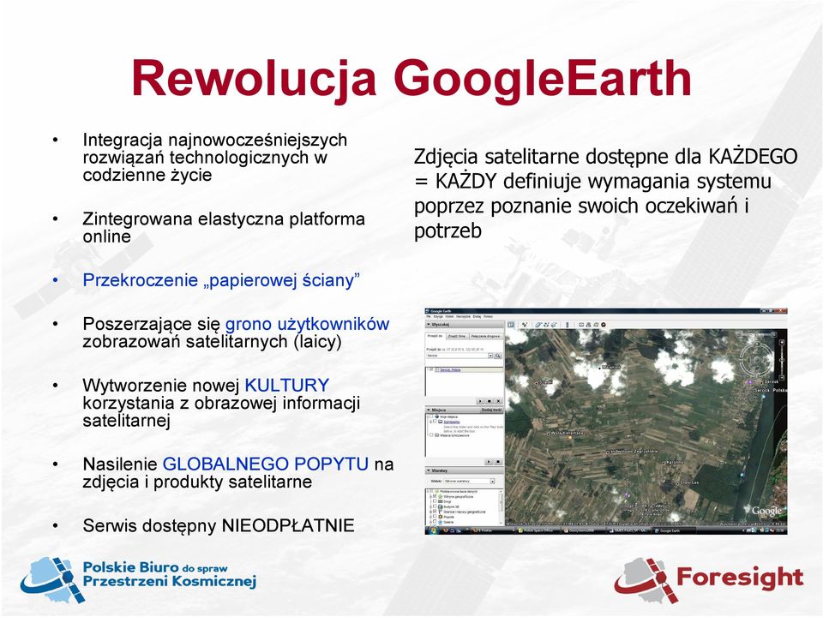
Task: Stop the search results tour
Action: point(490,401)
